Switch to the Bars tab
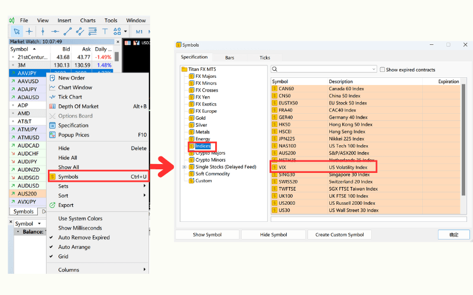This screenshot has width=473, height=295. pos(229,58)
